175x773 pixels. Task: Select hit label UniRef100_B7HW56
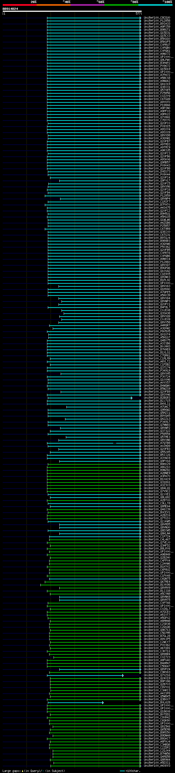pyautogui.click(x=157, y=754)
